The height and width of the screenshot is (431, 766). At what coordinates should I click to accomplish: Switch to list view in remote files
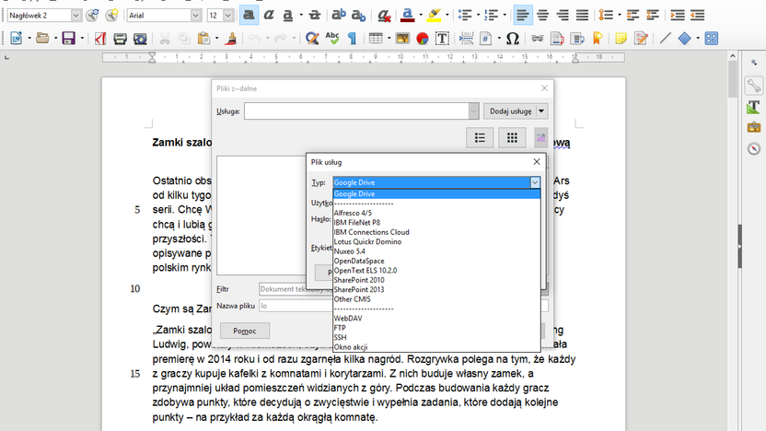480,138
